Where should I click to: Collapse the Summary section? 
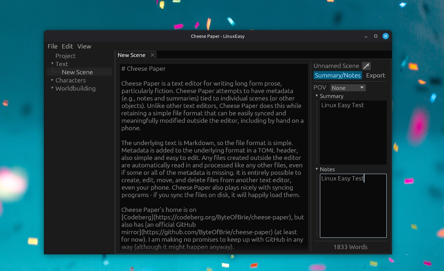click(x=317, y=96)
